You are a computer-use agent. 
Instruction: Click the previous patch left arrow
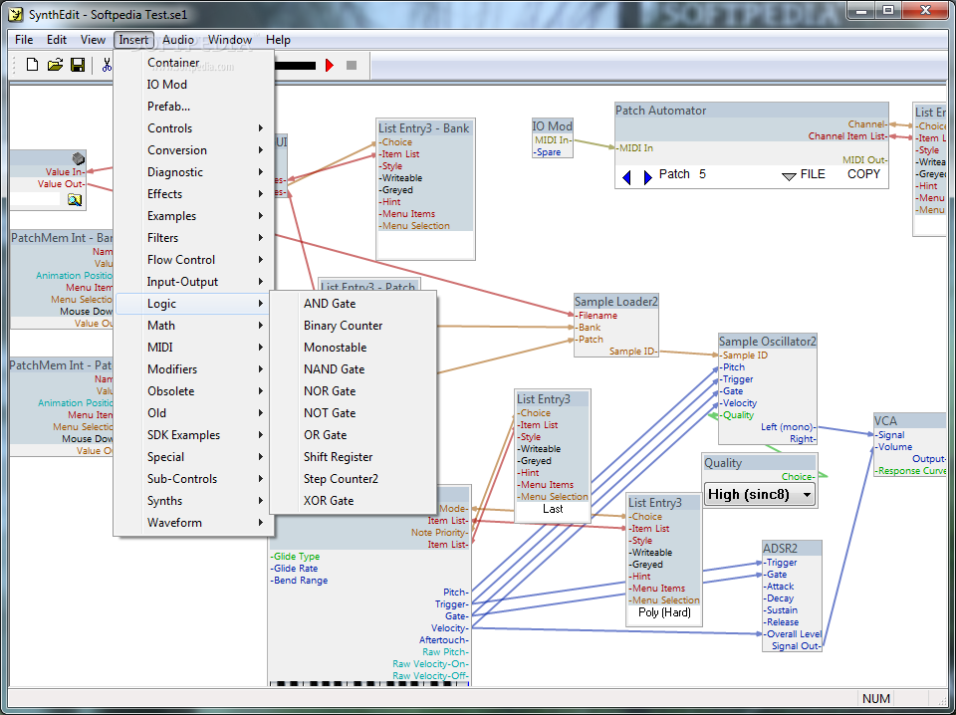626,177
